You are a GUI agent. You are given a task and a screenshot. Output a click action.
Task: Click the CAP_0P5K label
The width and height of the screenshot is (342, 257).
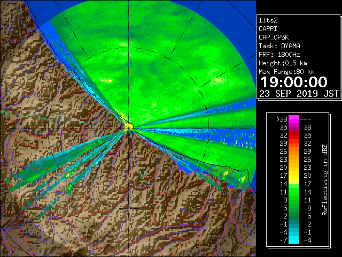point(274,37)
